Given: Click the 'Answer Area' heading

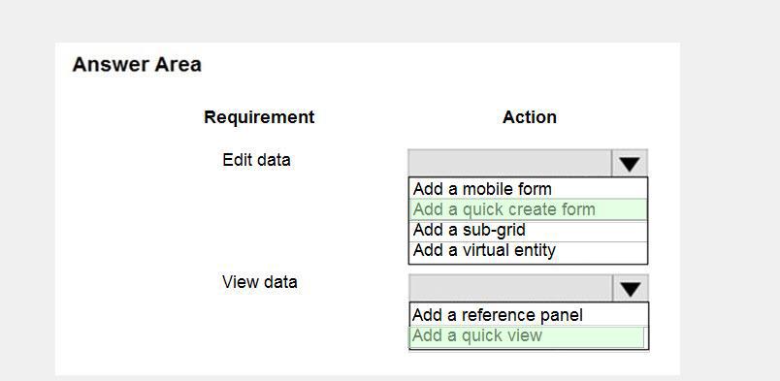Looking at the screenshot, I should (137, 65).
